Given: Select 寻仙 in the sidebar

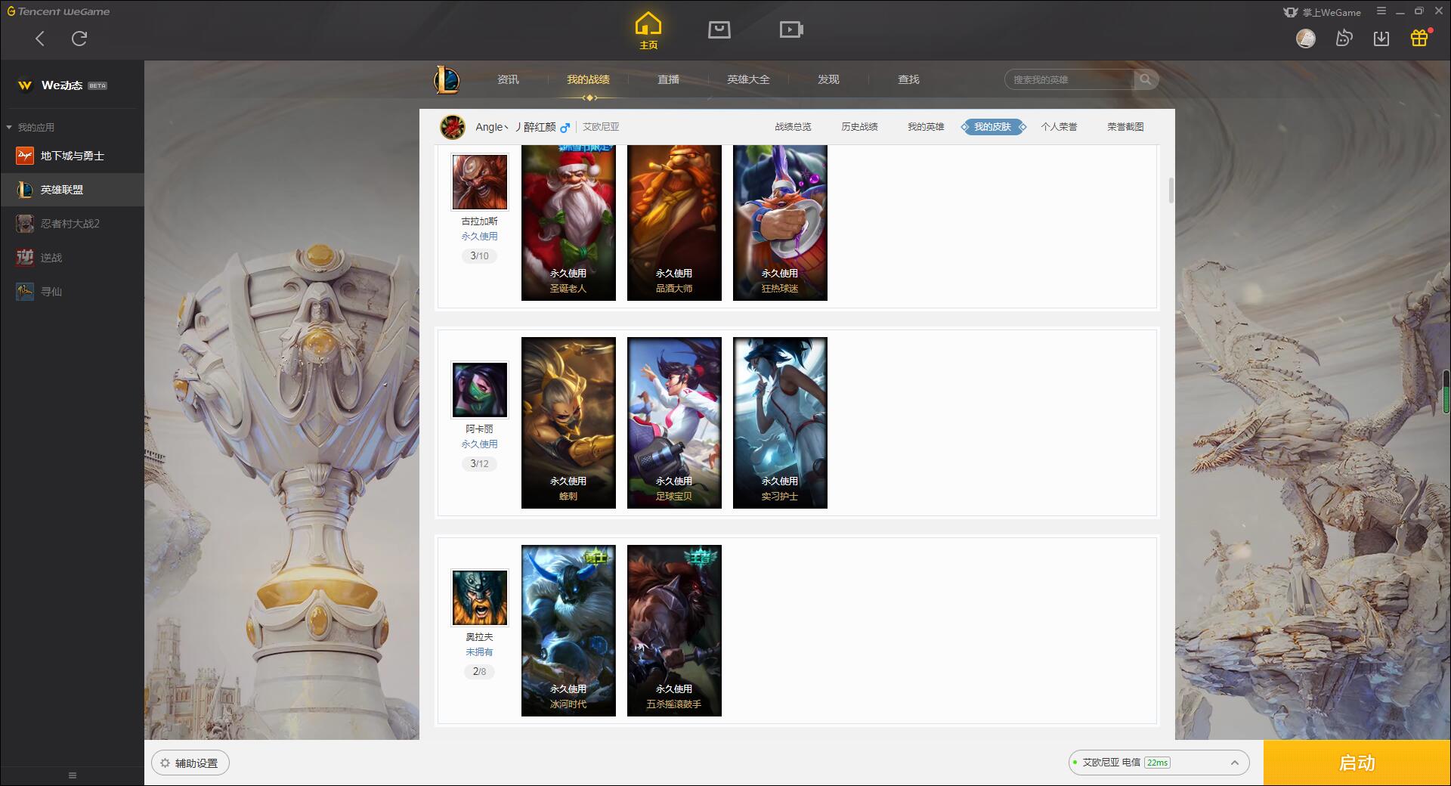Looking at the screenshot, I should point(72,292).
